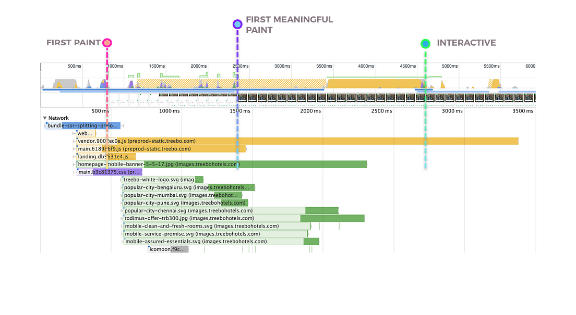Select the popular-city-chennai.svg request

(x=209, y=210)
